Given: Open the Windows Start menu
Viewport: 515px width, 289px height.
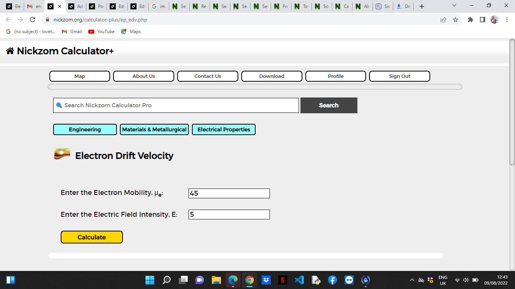Looking at the screenshot, I should coord(150,280).
